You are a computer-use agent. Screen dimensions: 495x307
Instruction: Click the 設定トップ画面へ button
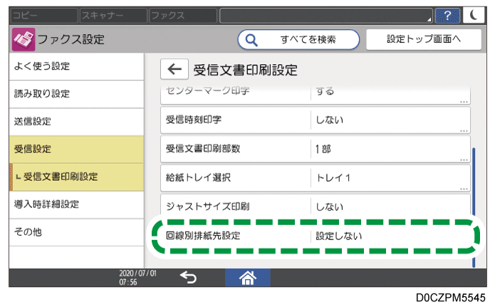coord(424,39)
